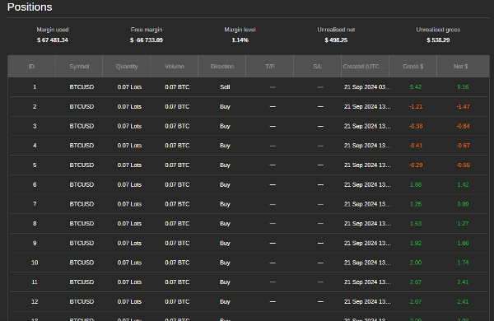The image size is (494, 321).
Task: Click net value -1.47 in position 2
Action: (x=463, y=106)
